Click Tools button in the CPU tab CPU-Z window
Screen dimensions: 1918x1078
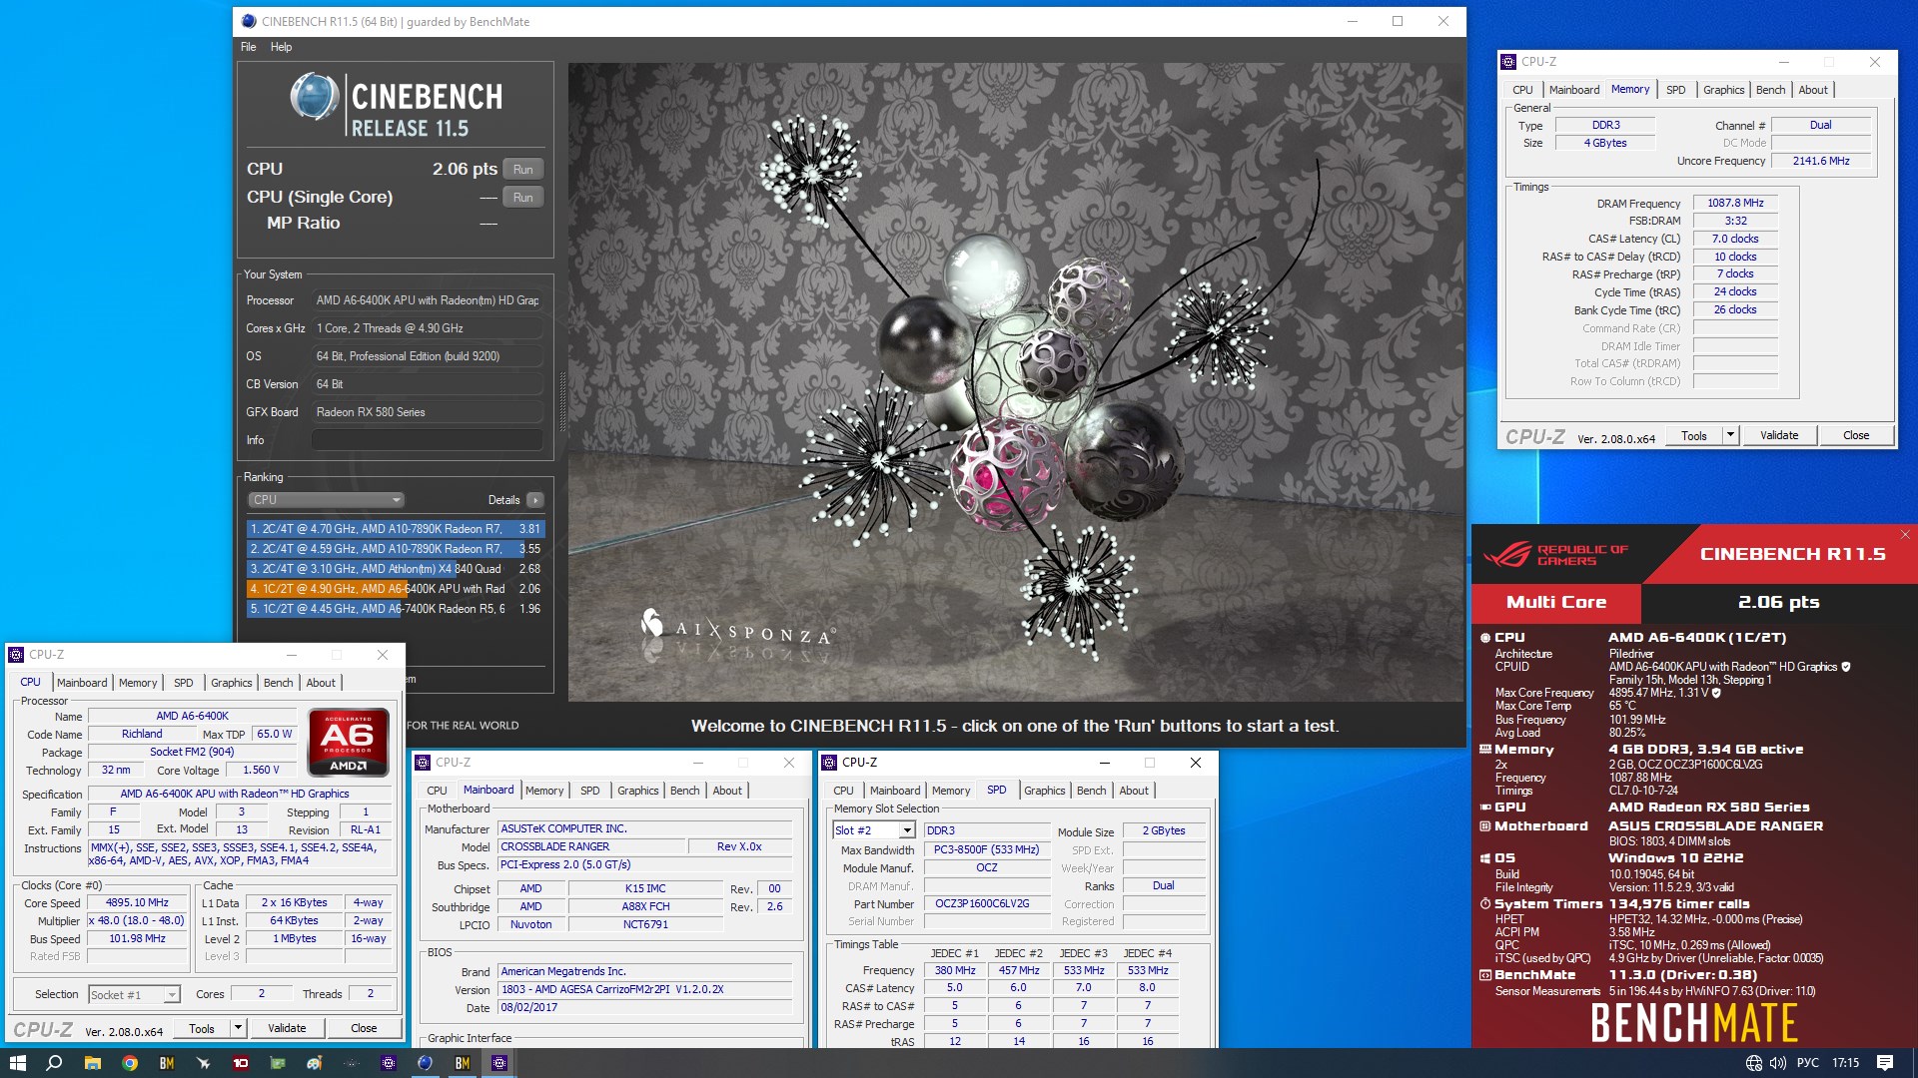click(x=202, y=1028)
